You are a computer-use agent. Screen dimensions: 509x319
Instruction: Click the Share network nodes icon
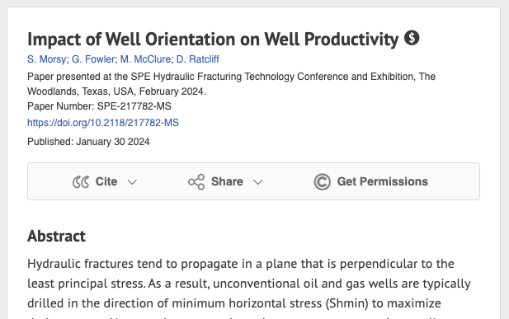click(x=196, y=181)
